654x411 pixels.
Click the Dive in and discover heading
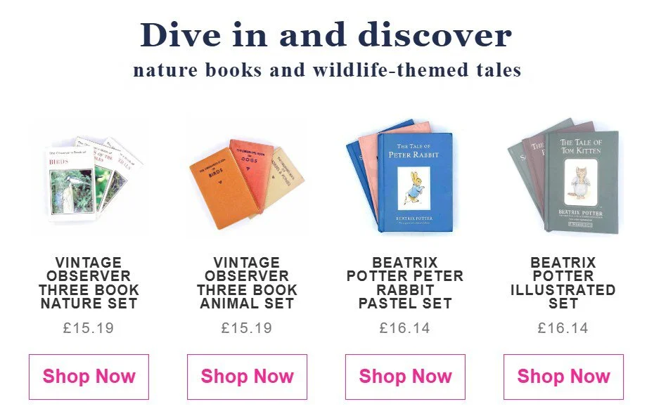click(x=326, y=35)
